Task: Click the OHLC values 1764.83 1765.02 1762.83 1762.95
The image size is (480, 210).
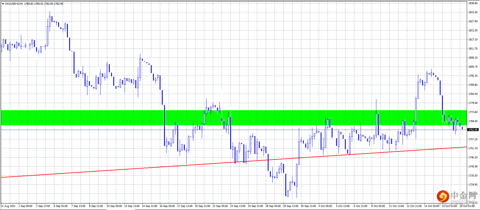Action: tap(44, 4)
